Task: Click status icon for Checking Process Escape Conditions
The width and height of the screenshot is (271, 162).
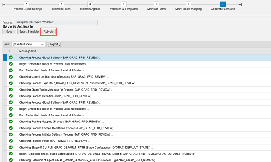Action: tap(11, 128)
